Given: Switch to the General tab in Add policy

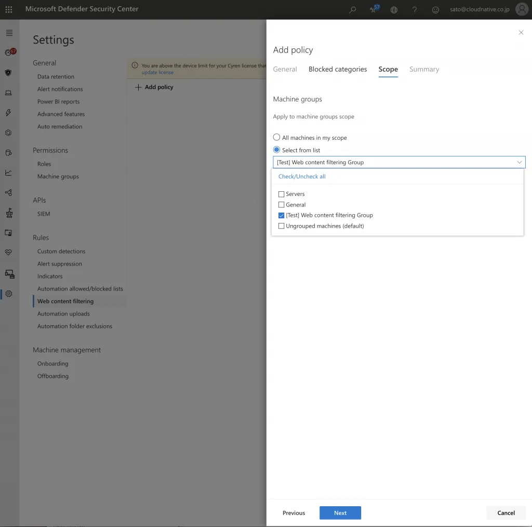Looking at the screenshot, I should [285, 69].
